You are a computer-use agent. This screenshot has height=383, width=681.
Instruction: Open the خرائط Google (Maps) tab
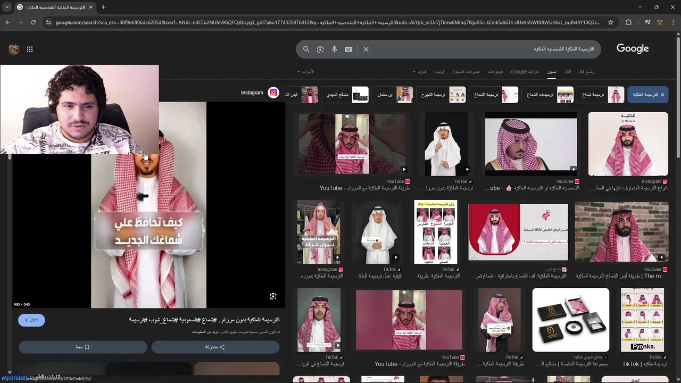point(525,71)
